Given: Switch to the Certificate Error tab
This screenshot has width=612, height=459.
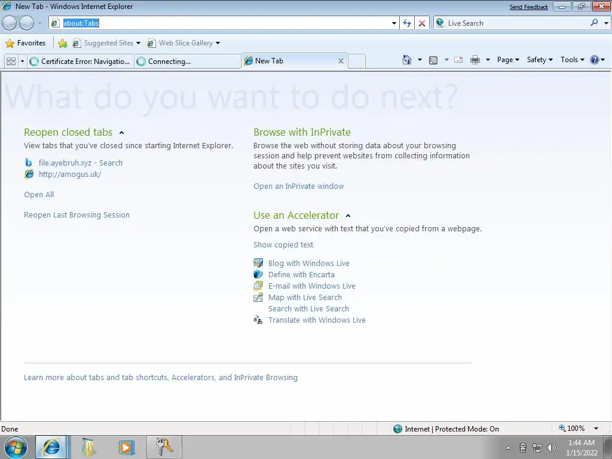Looking at the screenshot, I should (x=81, y=62).
